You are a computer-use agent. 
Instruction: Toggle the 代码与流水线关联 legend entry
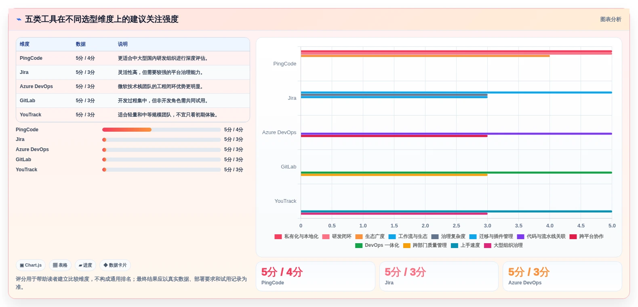tap(541, 237)
